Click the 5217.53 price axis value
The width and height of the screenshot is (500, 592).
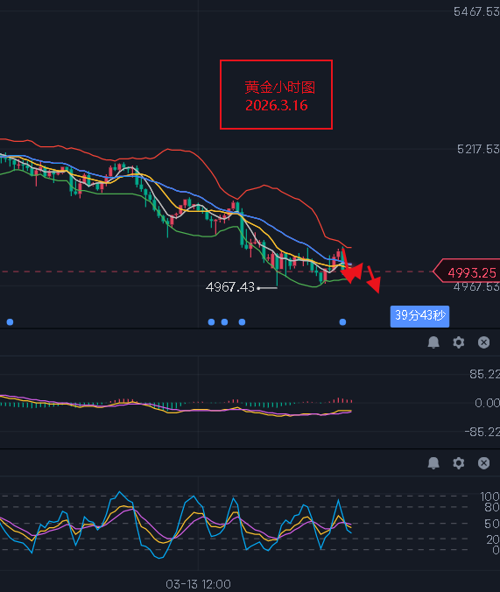478,149
